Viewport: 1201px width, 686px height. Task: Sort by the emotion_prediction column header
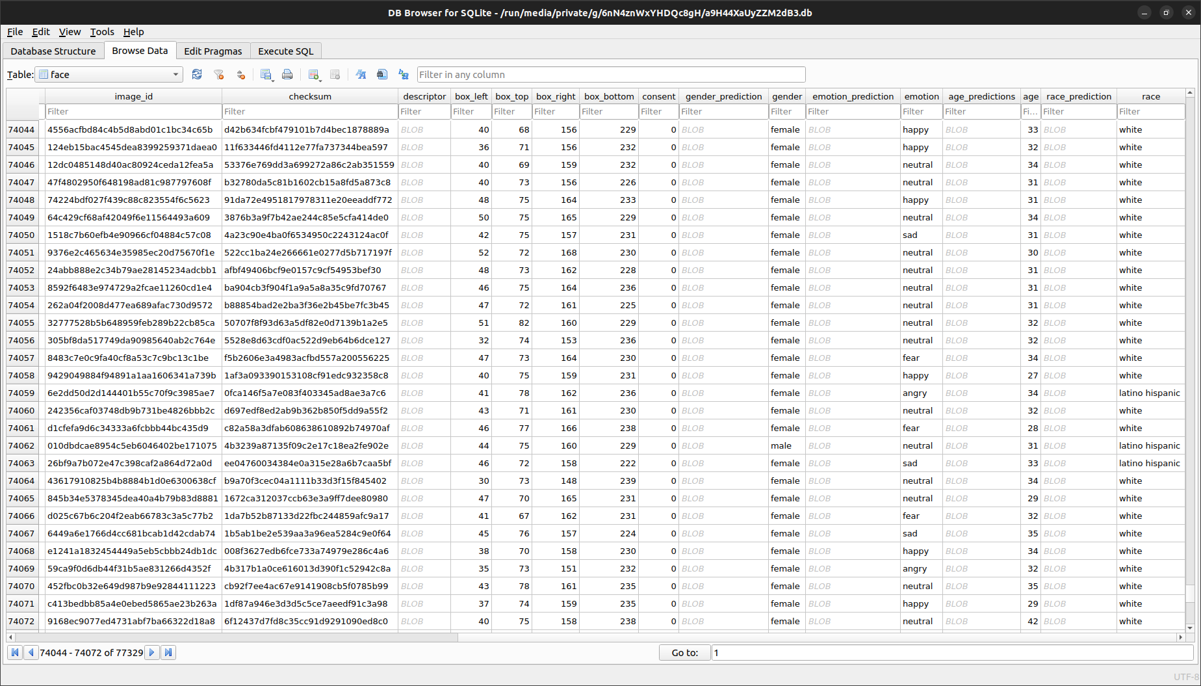click(x=853, y=96)
